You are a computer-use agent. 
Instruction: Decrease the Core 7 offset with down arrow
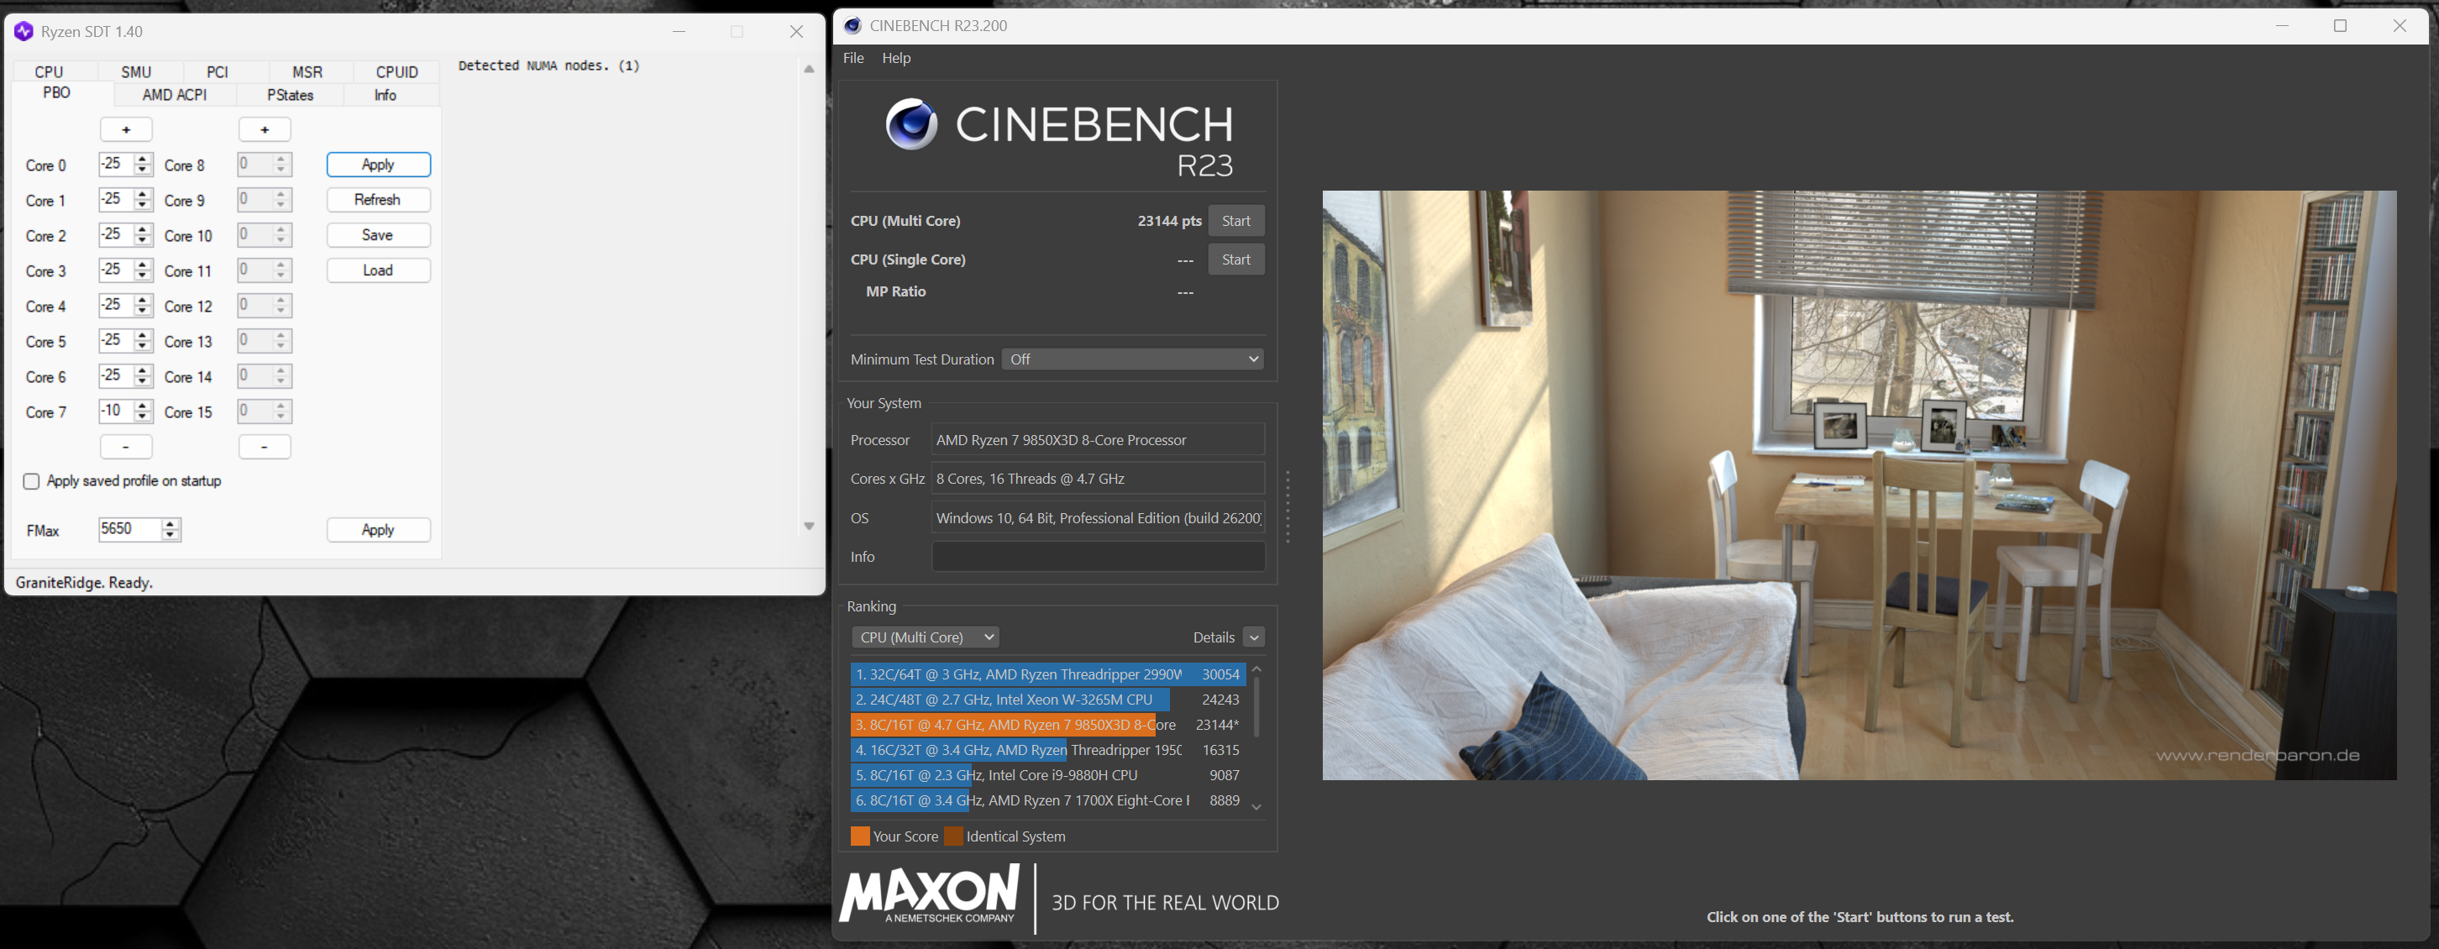pyautogui.click(x=143, y=417)
